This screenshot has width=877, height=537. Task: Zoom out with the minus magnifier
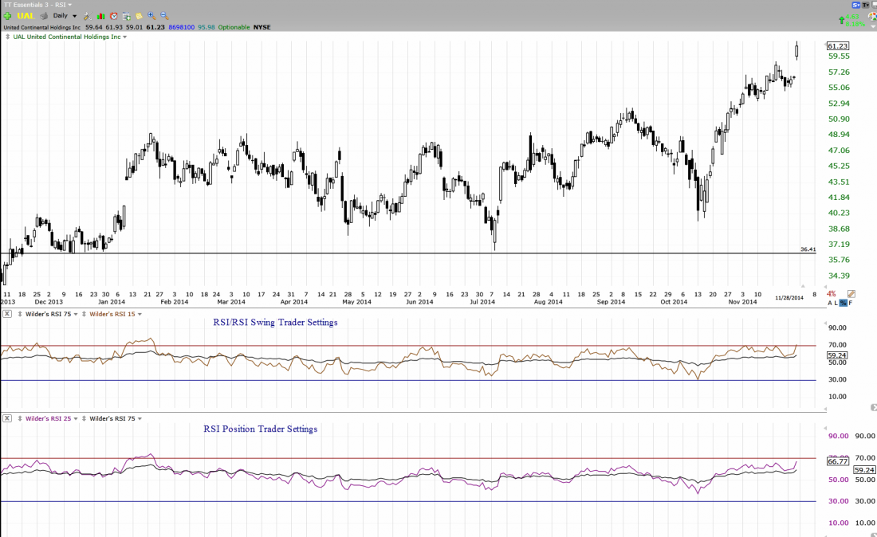(164, 16)
